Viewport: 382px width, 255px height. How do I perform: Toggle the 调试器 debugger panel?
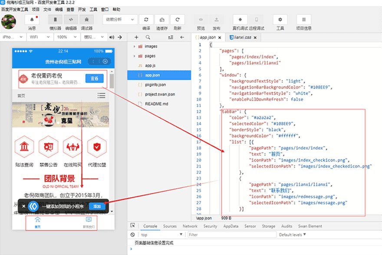tap(86, 20)
